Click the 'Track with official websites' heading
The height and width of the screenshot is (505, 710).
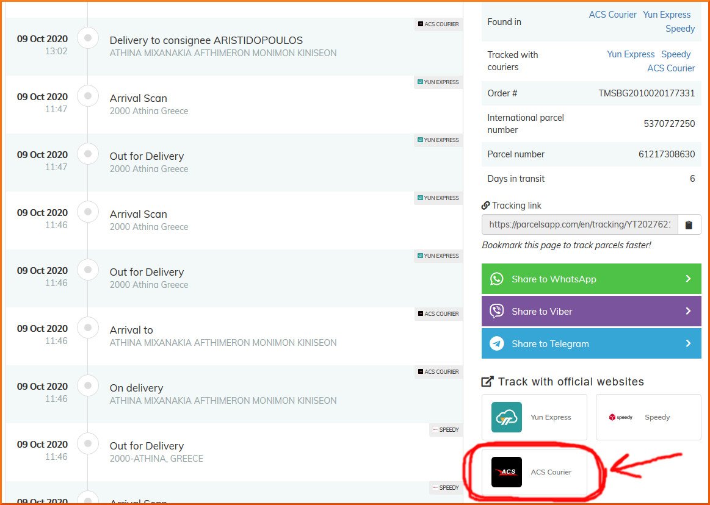[x=571, y=381]
